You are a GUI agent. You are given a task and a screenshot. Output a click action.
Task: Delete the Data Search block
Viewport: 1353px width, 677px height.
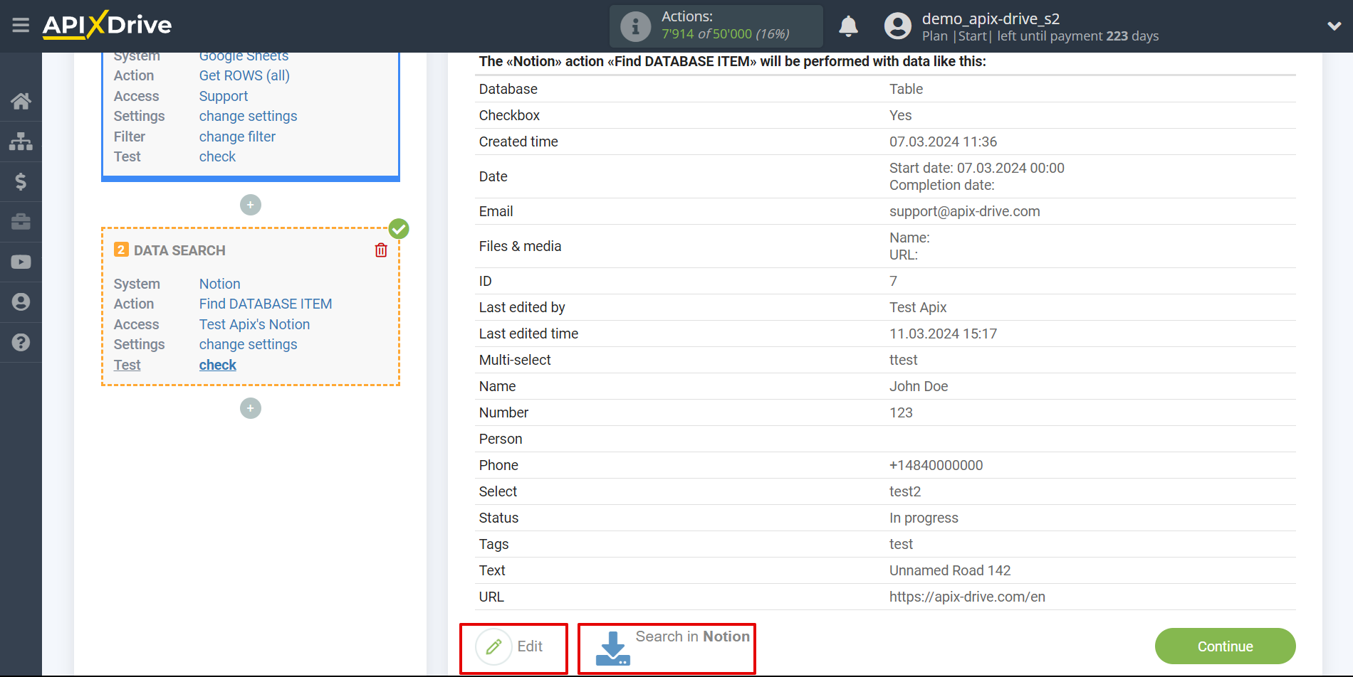click(381, 250)
